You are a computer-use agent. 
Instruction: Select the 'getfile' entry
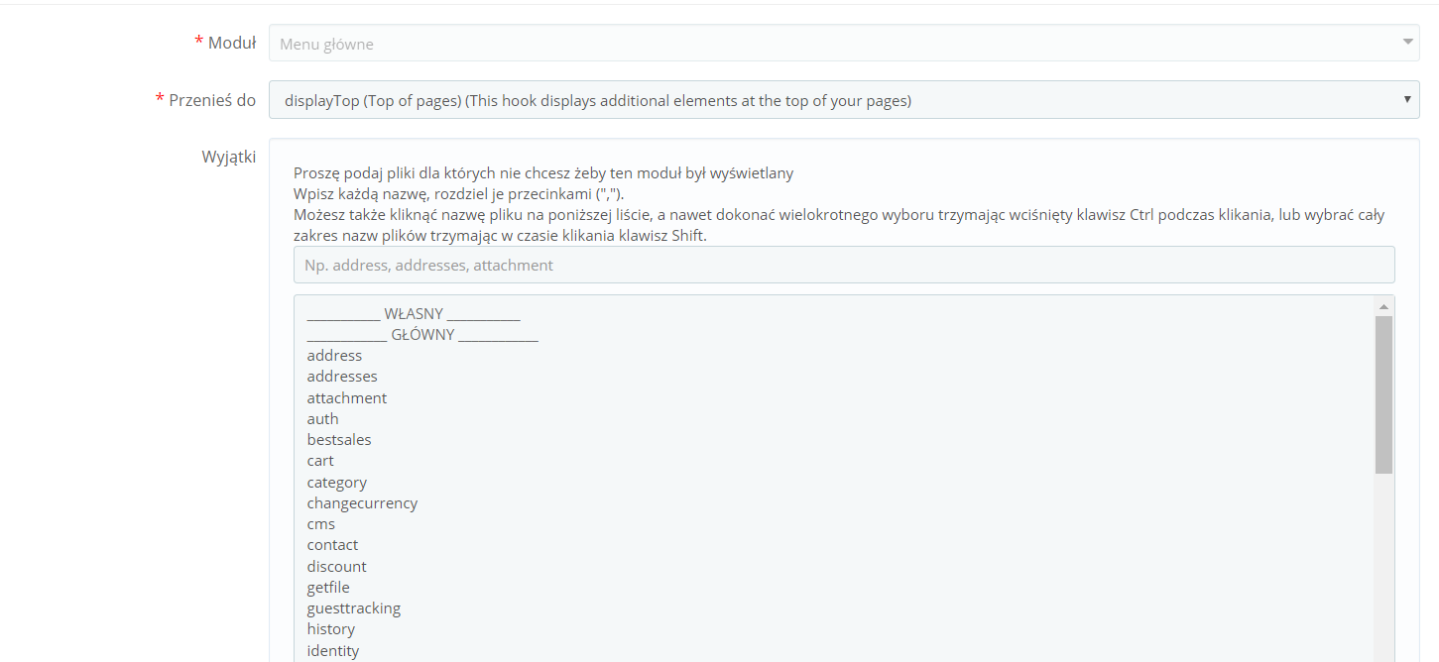coord(328,588)
